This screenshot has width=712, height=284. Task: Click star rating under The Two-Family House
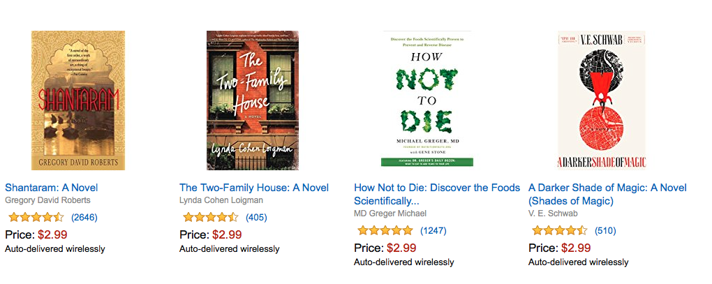click(x=209, y=217)
